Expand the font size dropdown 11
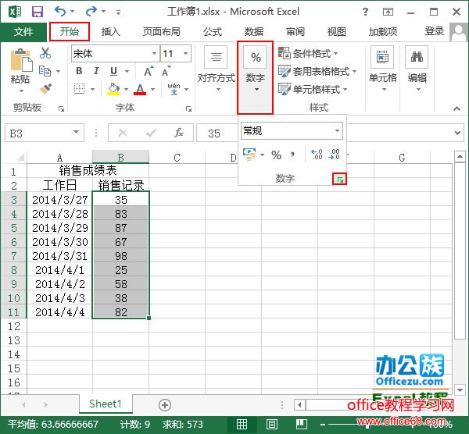 185,53
